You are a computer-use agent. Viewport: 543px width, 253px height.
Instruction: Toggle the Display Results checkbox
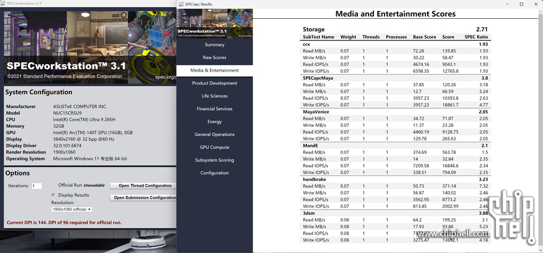(53, 195)
